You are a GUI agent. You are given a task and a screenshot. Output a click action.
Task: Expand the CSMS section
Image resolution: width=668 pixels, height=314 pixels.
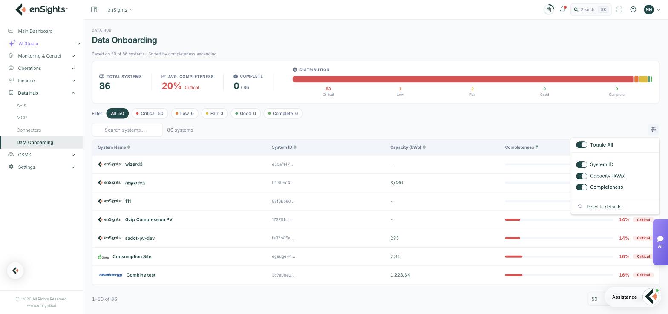[x=41, y=155]
